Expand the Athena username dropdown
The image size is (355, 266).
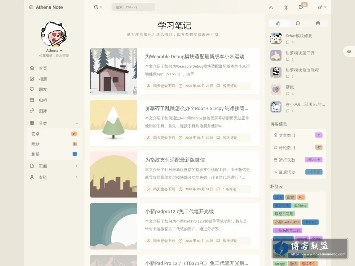click(54, 51)
